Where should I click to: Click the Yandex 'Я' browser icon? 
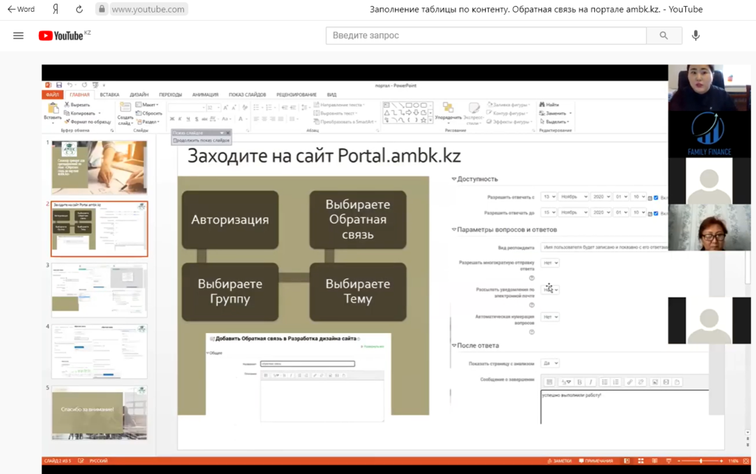pyautogui.click(x=55, y=10)
